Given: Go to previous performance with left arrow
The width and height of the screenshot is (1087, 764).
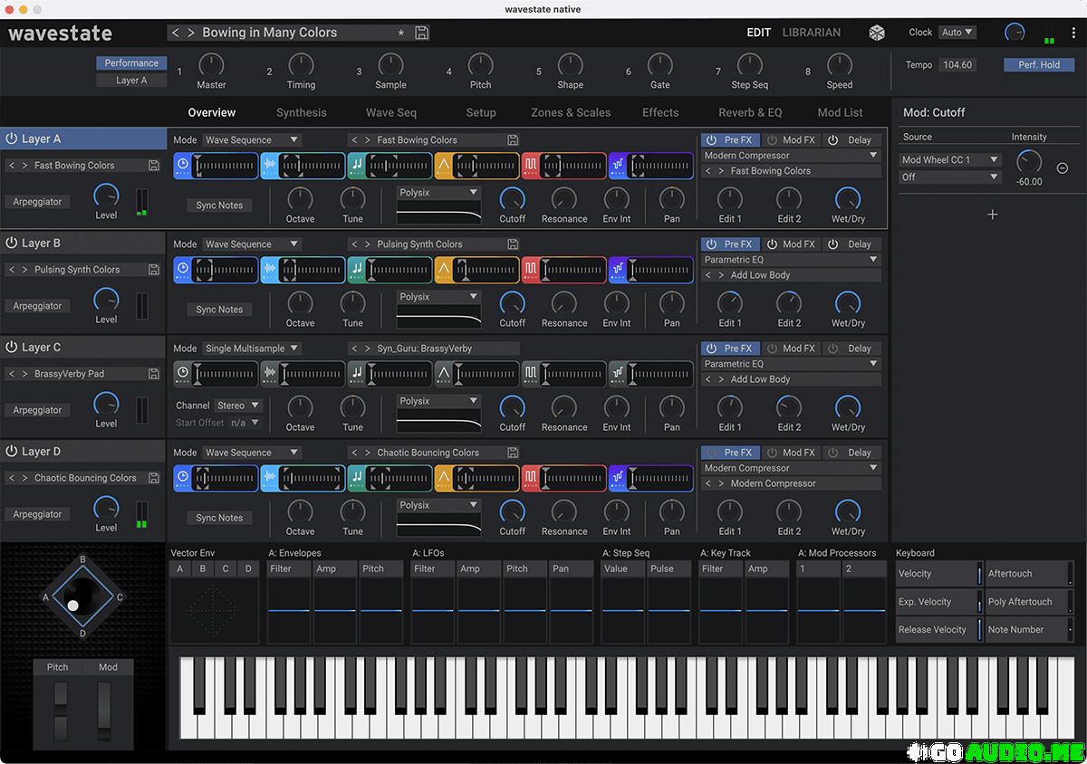Looking at the screenshot, I should [177, 33].
